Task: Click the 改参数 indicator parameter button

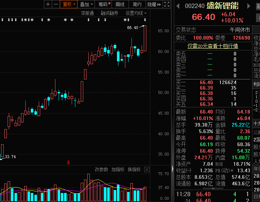Action: pos(101,169)
